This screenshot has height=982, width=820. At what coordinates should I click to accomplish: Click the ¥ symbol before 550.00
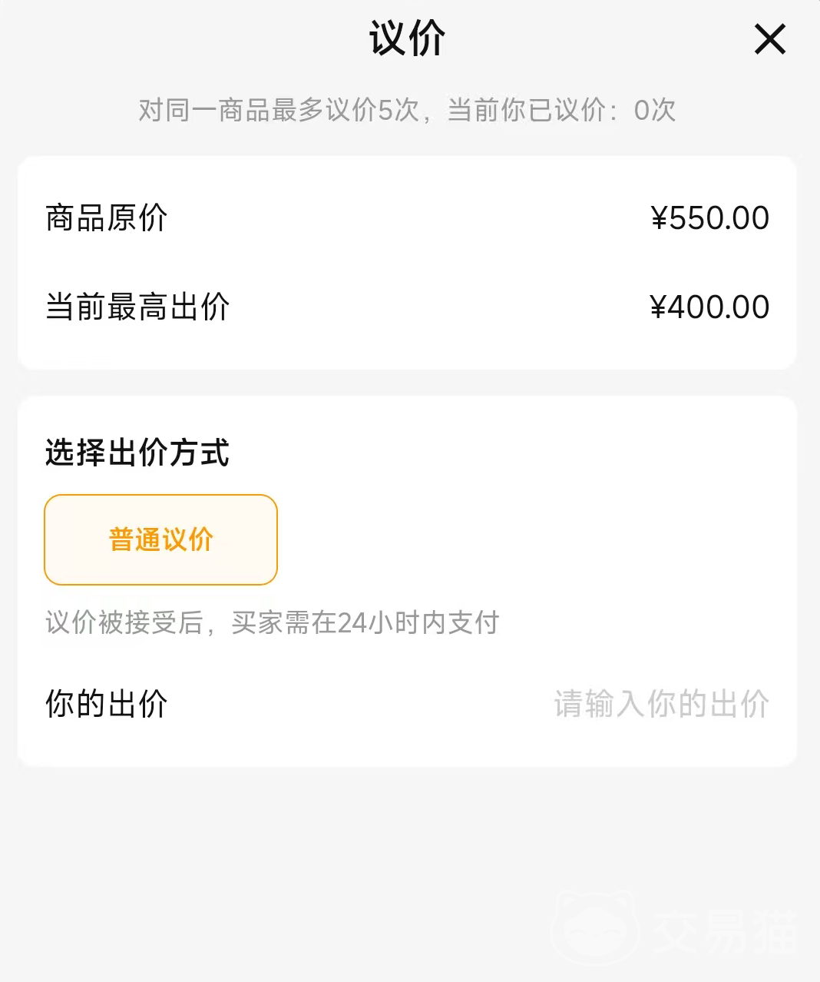pos(659,218)
